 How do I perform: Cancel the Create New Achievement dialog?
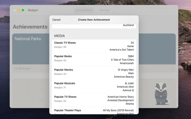point(56,20)
